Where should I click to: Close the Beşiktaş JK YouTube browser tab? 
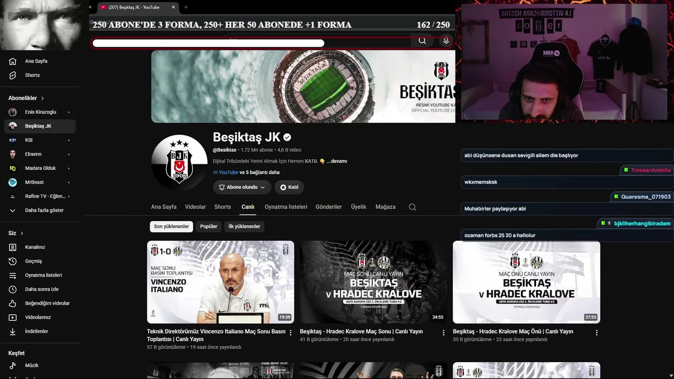pos(173,7)
